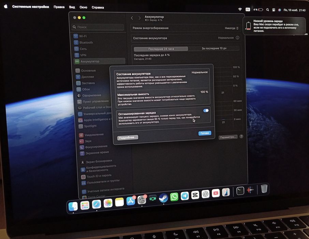Open Экранное время hourglass icon
The height and width of the screenshot is (239, 309).
tap(83, 154)
